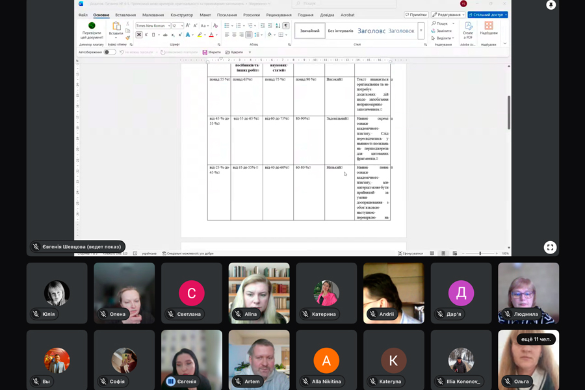
Task: Toggle bold formatting in ribbon
Action: [x=139, y=35]
